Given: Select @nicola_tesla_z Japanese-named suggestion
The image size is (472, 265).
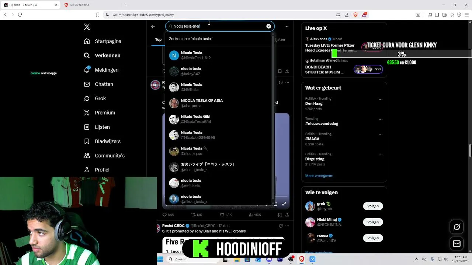Looking at the screenshot, I should click(x=219, y=167).
